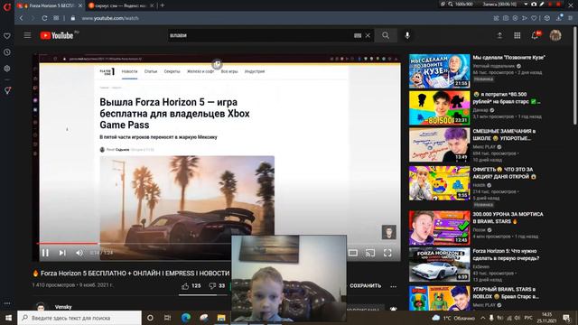Enter fullscreen video mode

click(x=387, y=253)
